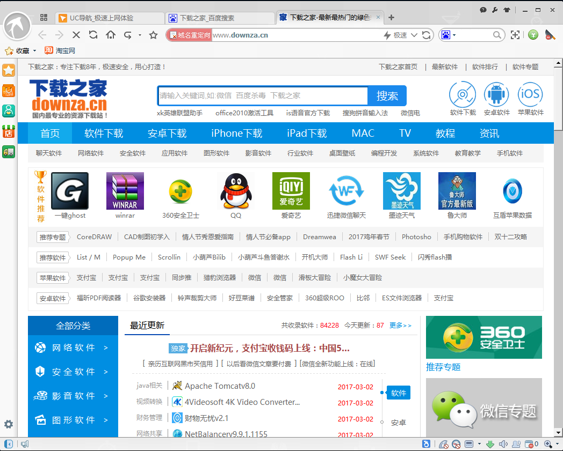Stop page loading with the X icon
Screen dimensions: 563x451
coord(76,35)
